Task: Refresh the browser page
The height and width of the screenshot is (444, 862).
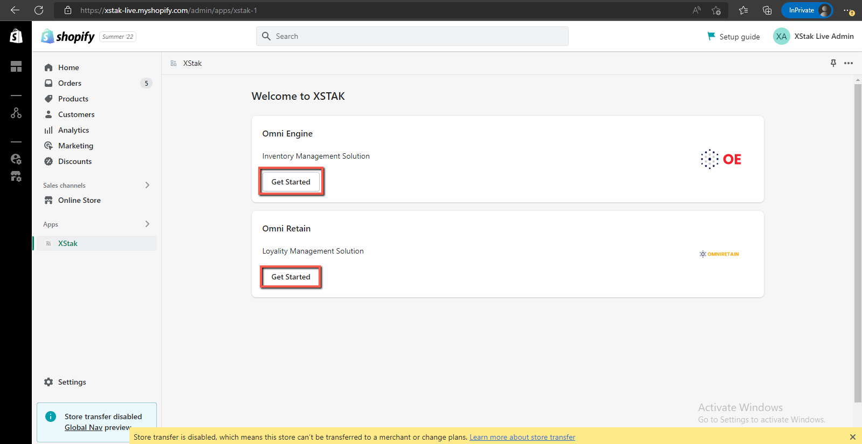Action: tap(39, 10)
